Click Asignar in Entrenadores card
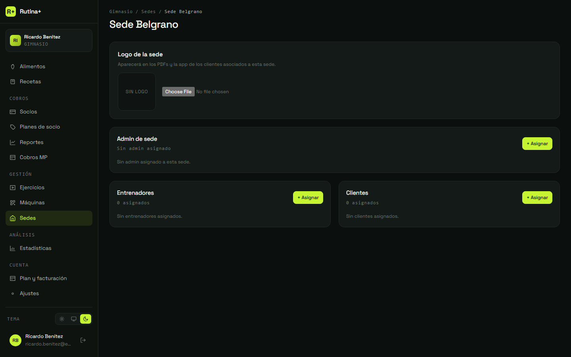The height and width of the screenshot is (357, 571). coord(308,198)
